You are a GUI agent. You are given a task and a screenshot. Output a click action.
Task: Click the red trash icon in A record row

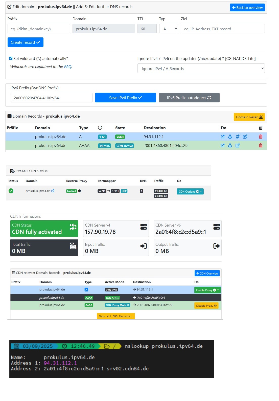tap(261, 137)
